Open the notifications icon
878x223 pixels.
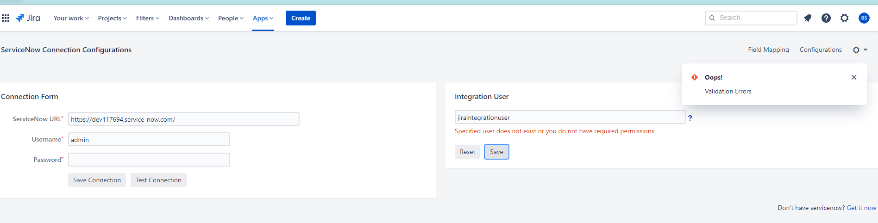pos(808,18)
